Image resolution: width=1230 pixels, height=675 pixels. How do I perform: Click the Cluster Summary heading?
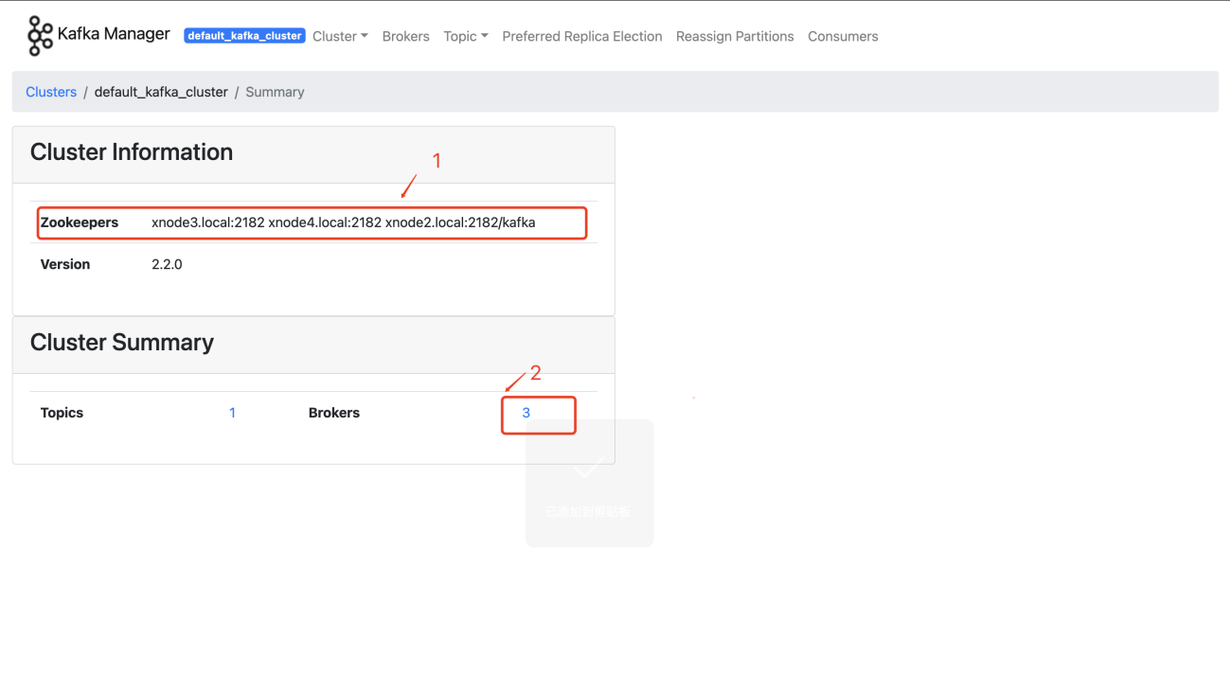point(122,343)
